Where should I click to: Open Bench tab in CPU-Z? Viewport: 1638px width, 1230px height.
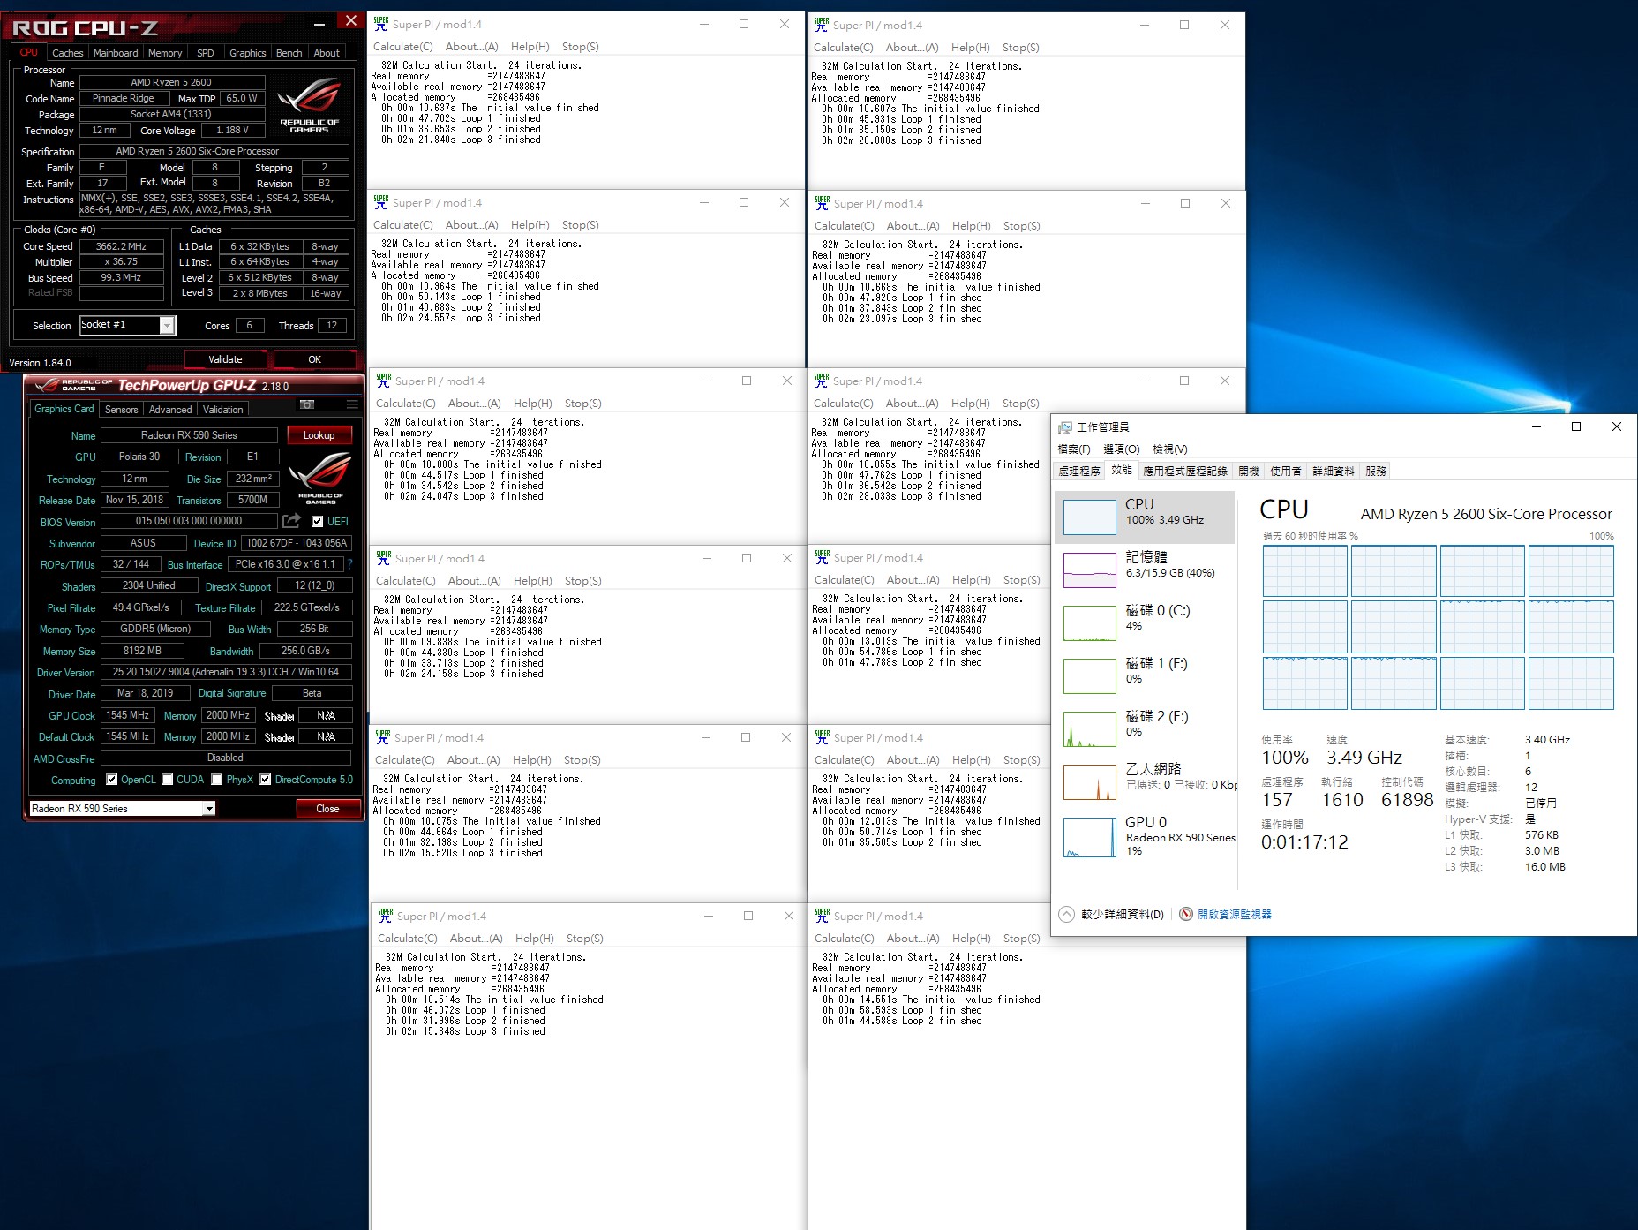[289, 53]
